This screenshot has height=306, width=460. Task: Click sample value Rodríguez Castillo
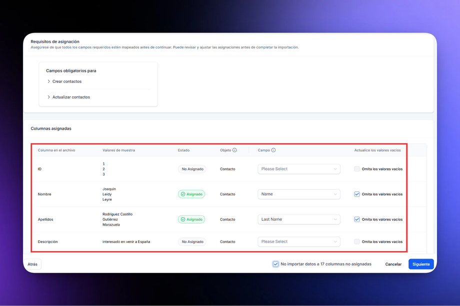click(x=117, y=214)
